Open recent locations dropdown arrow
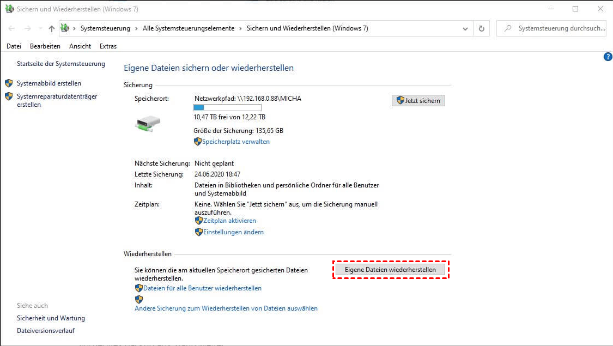613x346 pixels. click(40, 28)
